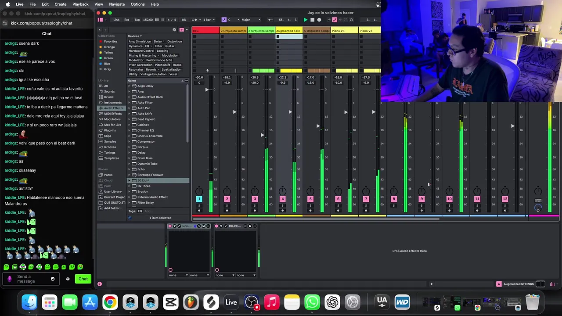Open the Playback menu

(80, 4)
